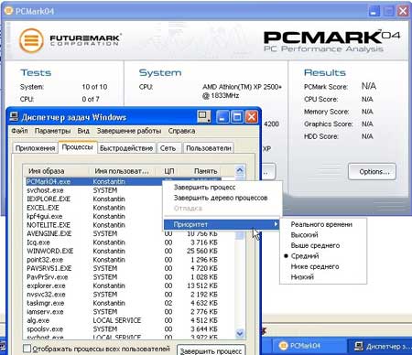Click the PCMark04 Options... button
Screen dimensions: 412x355
372,172
